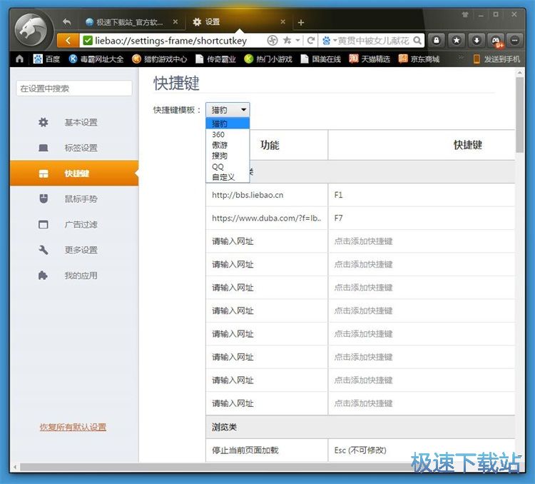Click the vertical scrollbar thumb

pyautogui.click(x=519, y=115)
